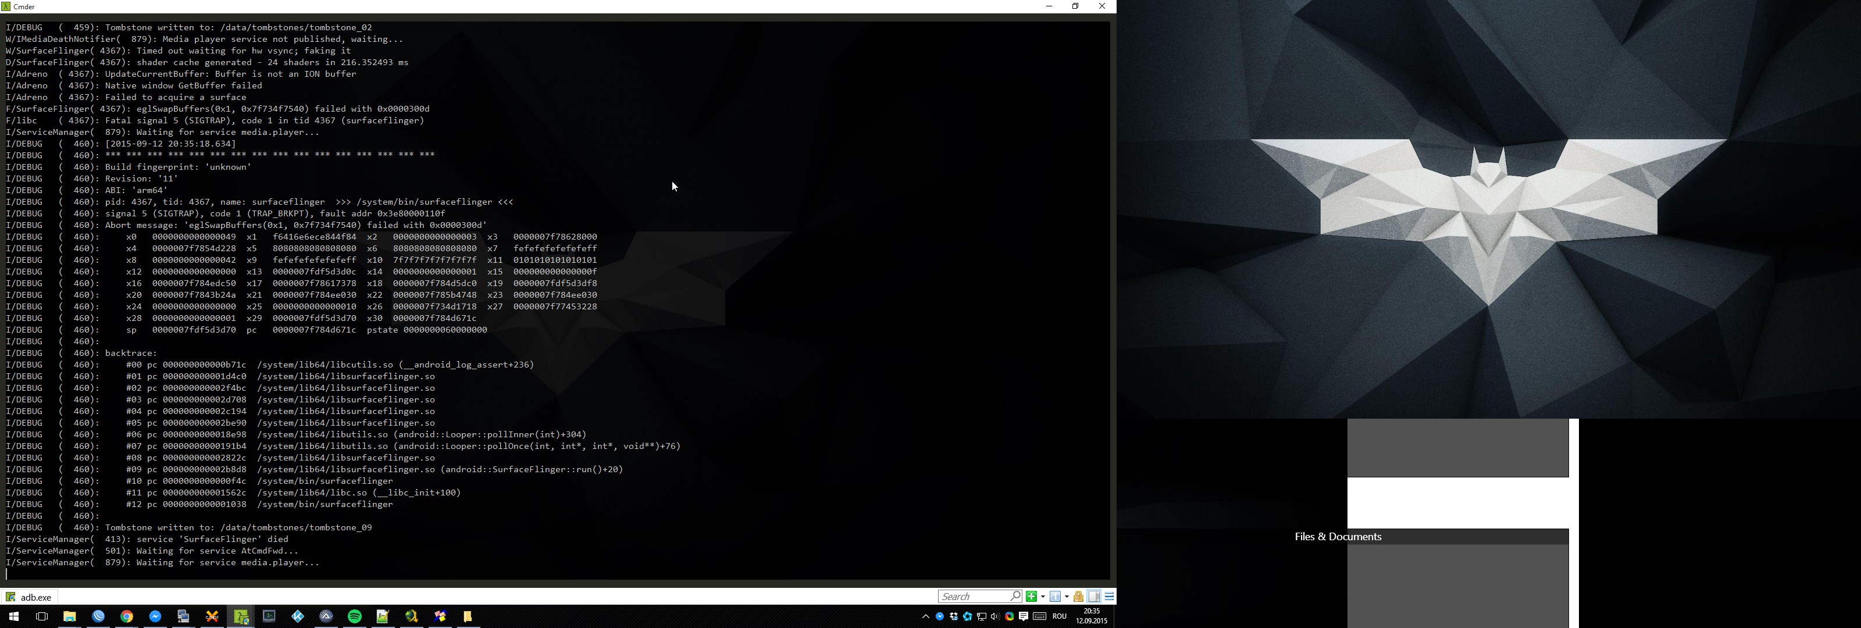Click the tombstone_09 written log line
Image resolution: width=1861 pixels, height=628 pixels.
click(x=188, y=527)
